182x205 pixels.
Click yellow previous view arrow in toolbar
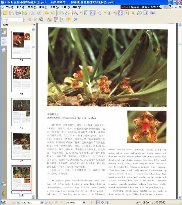pos(47,13)
